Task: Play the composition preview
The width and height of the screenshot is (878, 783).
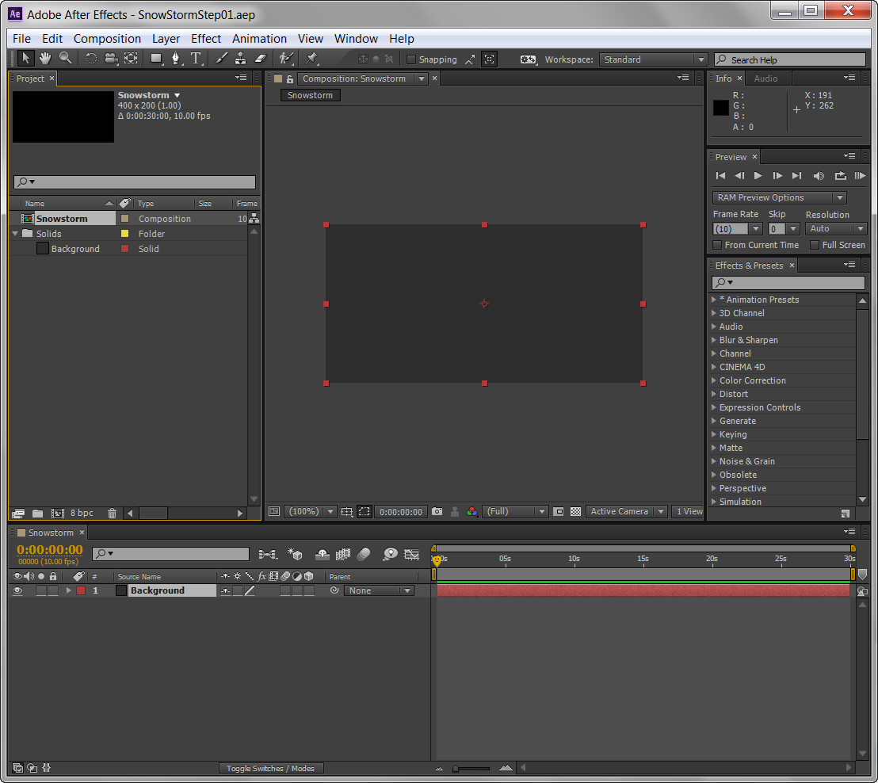Action: (758, 176)
